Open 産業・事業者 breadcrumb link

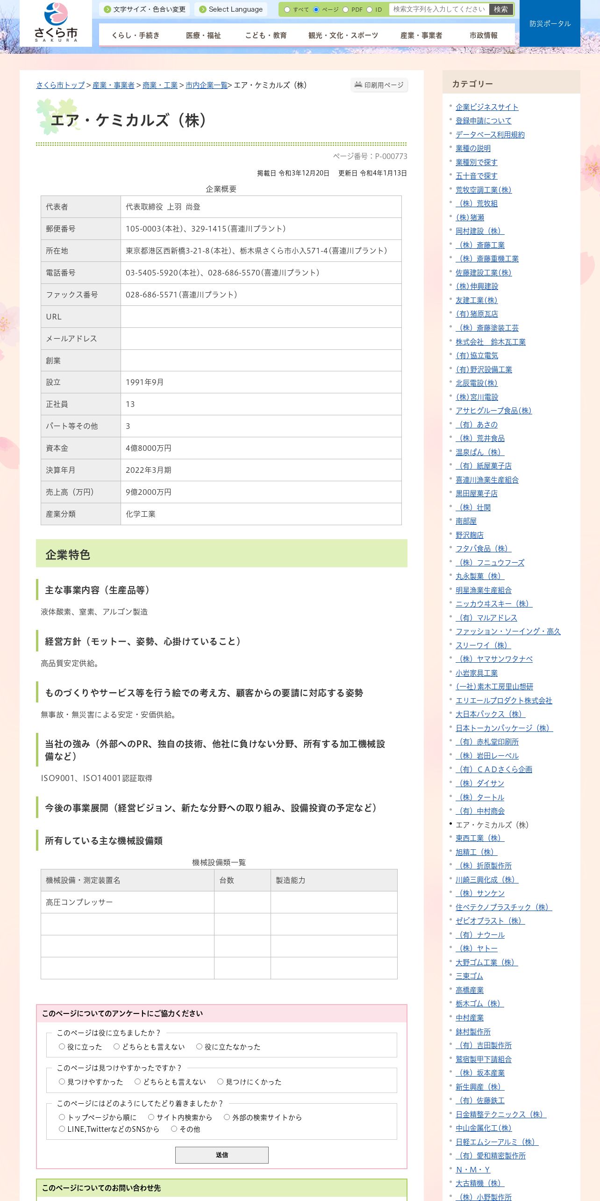point(114,85)
